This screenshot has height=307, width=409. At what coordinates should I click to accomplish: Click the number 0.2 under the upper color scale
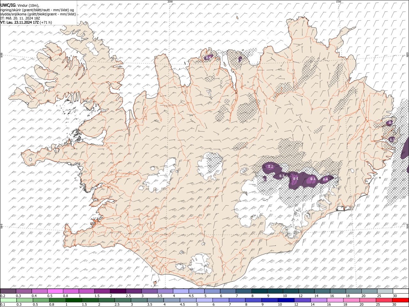coord(3,296)
